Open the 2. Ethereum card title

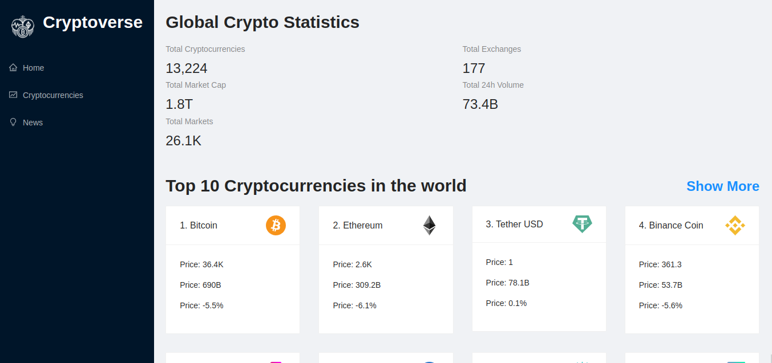tap(358, 226)
